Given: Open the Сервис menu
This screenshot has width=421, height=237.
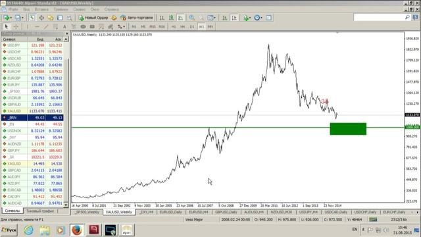Looking at the screenshot, I should [80, 9].
